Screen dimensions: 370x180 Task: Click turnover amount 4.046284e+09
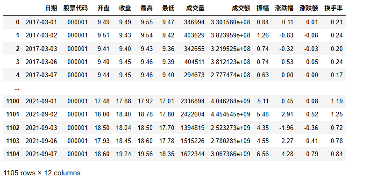pyautogui.click(x=230, y=101)
